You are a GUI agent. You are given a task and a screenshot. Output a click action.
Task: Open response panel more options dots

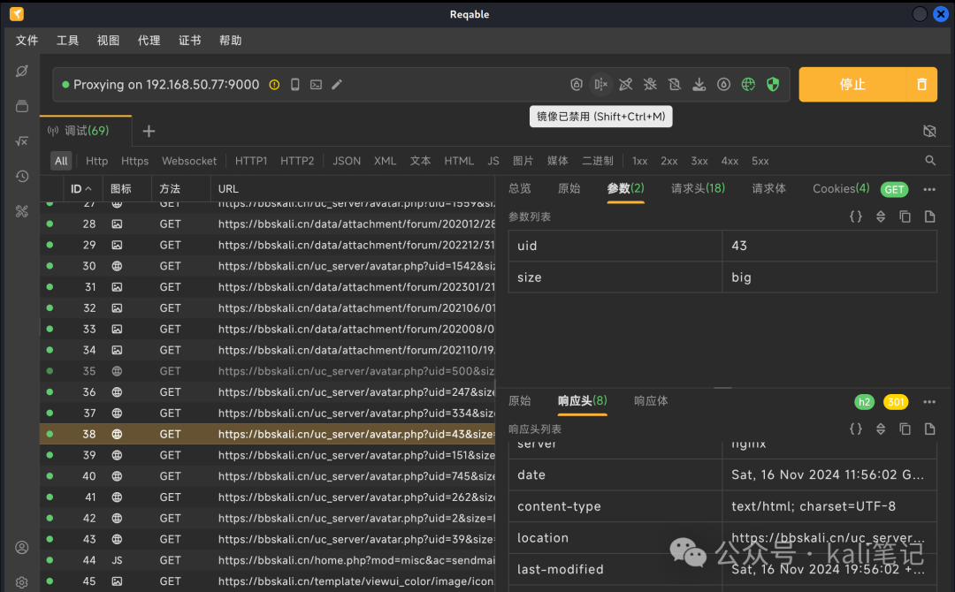(929, 401)
